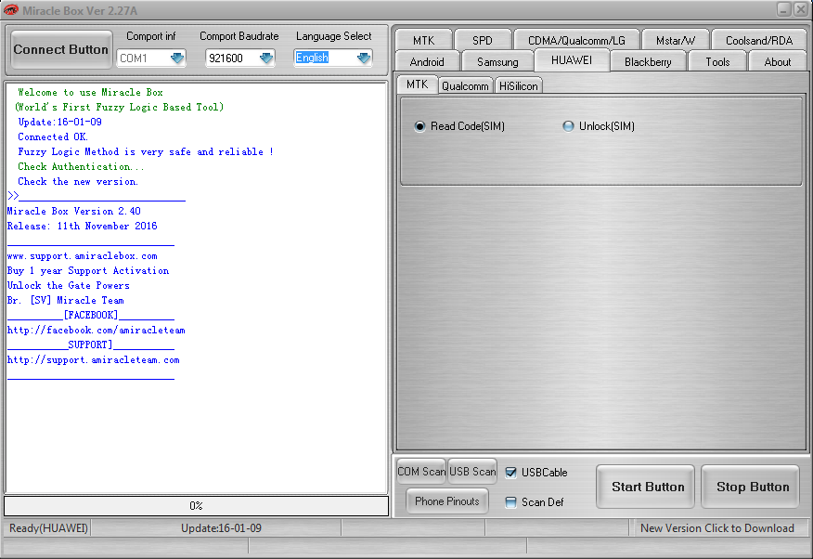Screen dimensions: 813x559
Task: Click the Connected OK. log line
Action: pos(53,136)
